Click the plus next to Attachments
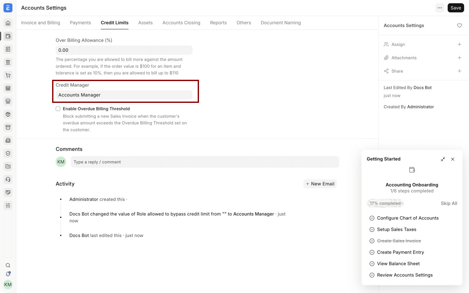Screen dimensions: 469x293 pos(460,58)
